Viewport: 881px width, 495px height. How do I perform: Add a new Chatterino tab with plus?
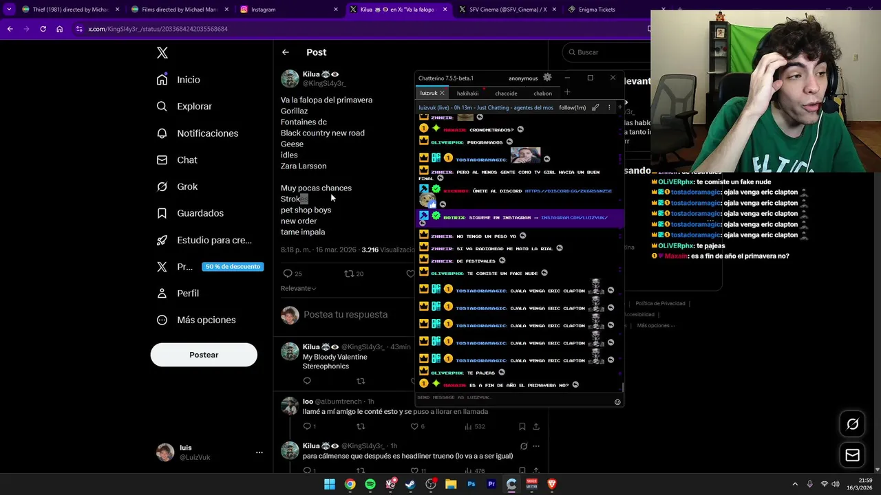pyautogui.click(x=567, y=93)
